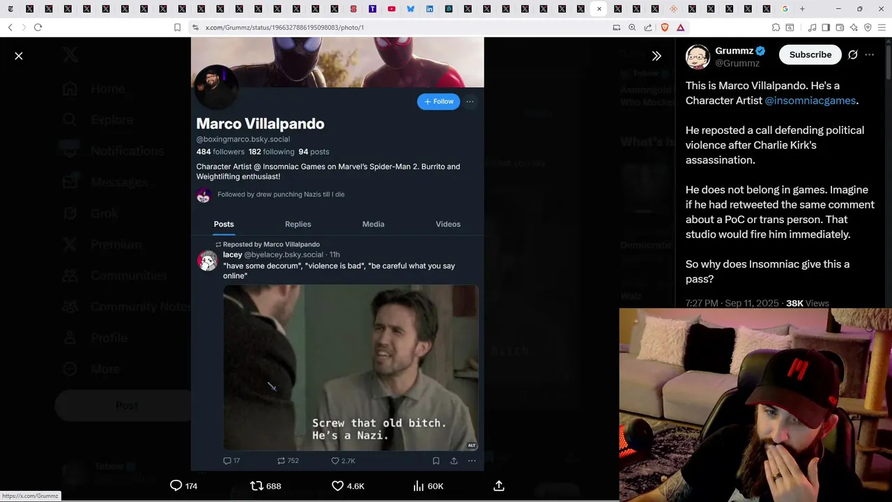Open the 7:27 PM · Sep 11, 2025 timestamp
The width and height of the screenshot is (892, 502).
tap(732, 303)
